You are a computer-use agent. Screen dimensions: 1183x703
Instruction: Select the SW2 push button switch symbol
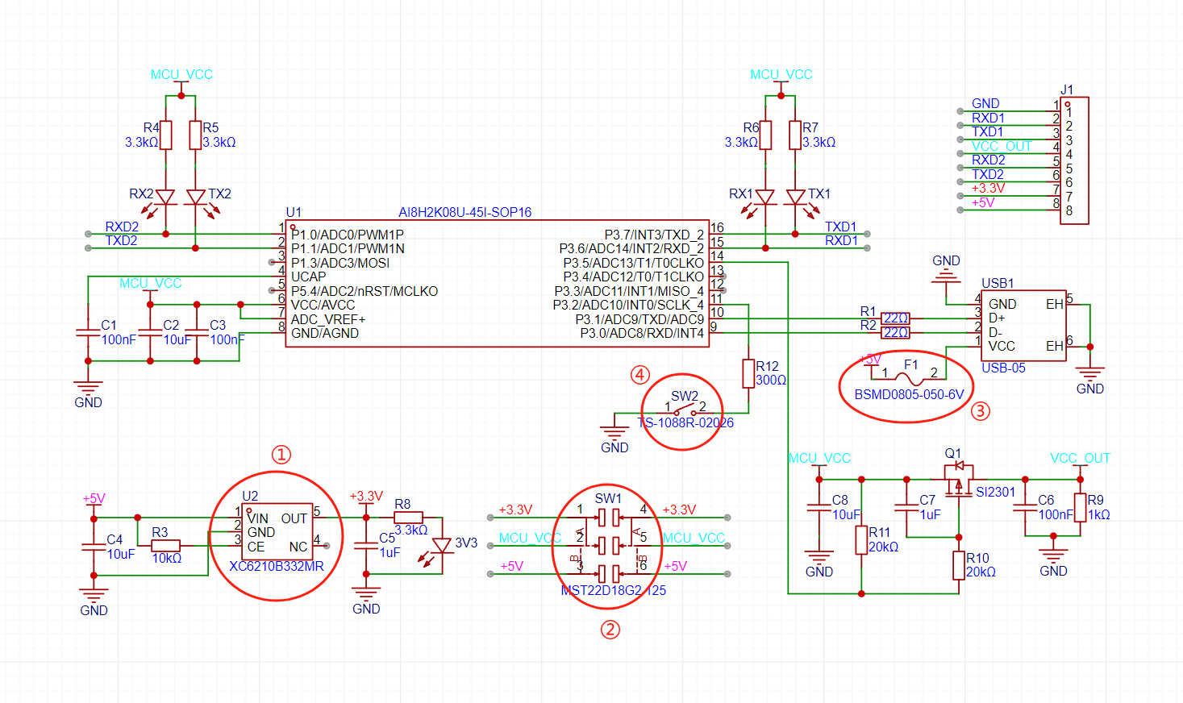[x=685, y=411]
